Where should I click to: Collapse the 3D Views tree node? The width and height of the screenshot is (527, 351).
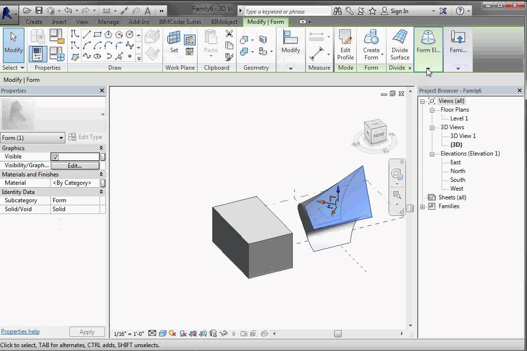[432, 127]
